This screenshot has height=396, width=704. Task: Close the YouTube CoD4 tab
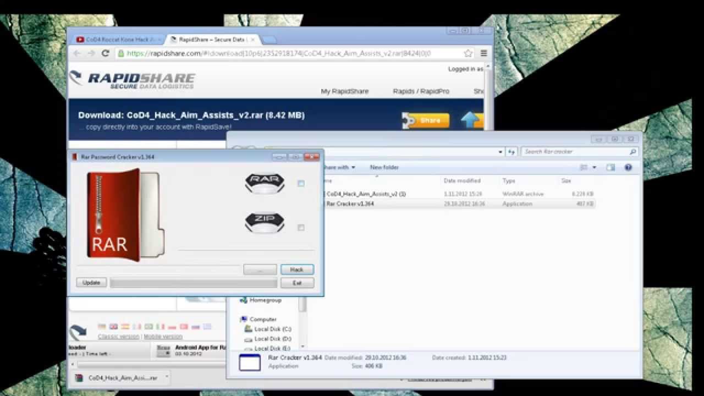(159, 40)
